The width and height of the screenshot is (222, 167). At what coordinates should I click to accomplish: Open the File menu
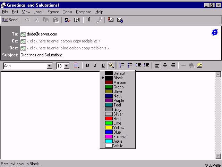pyautogui.click(x=5, y=12)
